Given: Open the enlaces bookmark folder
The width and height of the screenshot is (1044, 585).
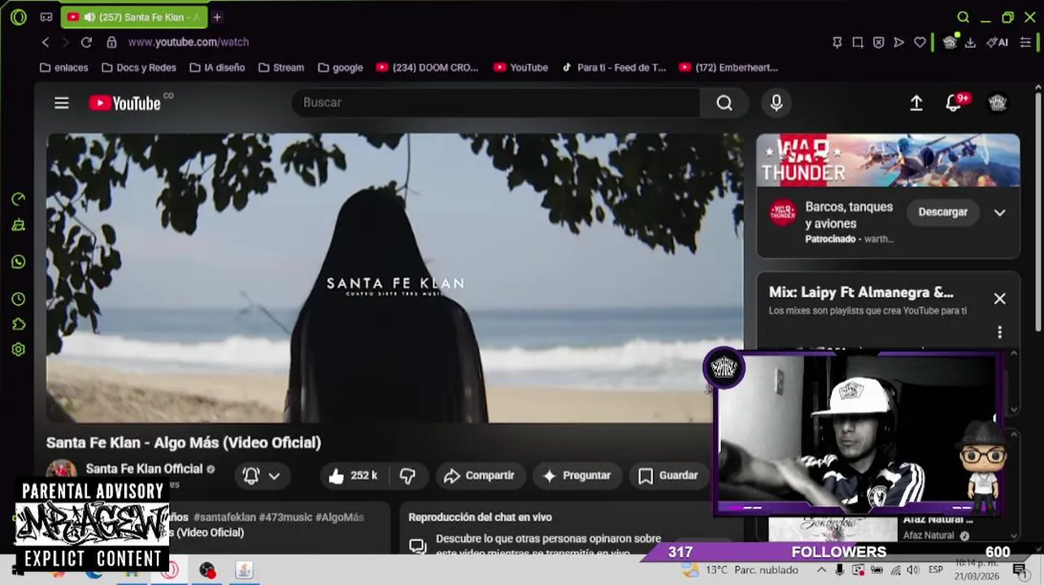Looking at the screenshot, I should 63,67.
